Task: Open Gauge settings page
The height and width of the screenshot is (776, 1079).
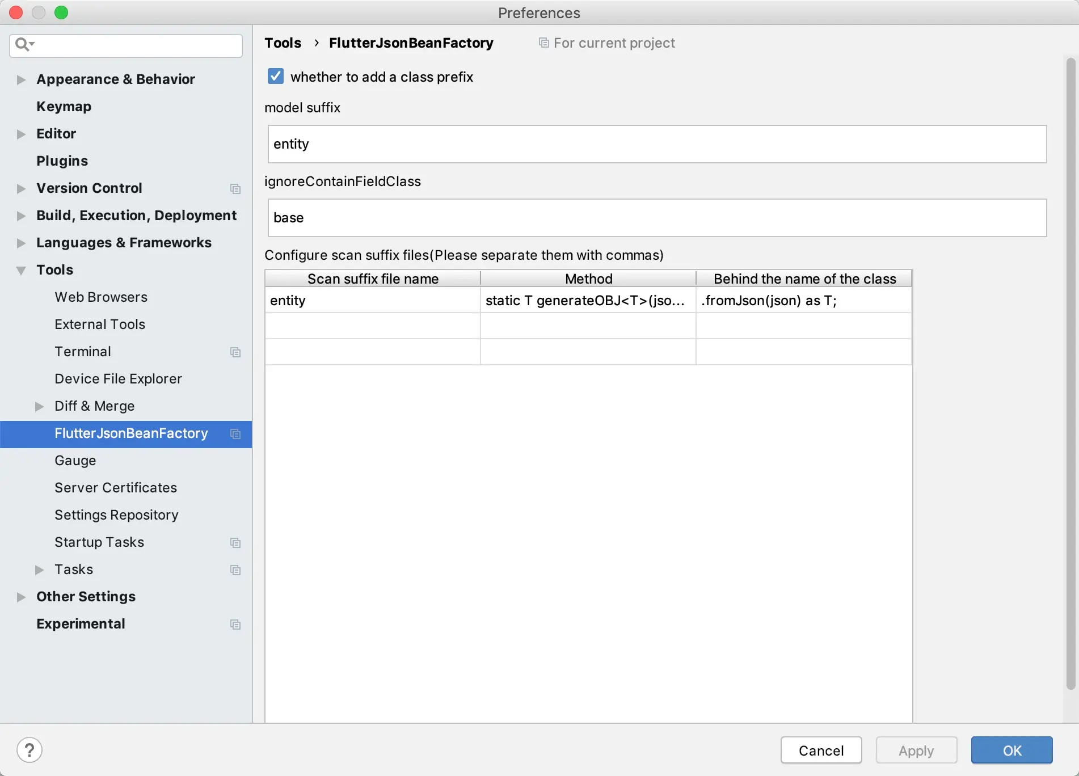Action: pos(75,461)
